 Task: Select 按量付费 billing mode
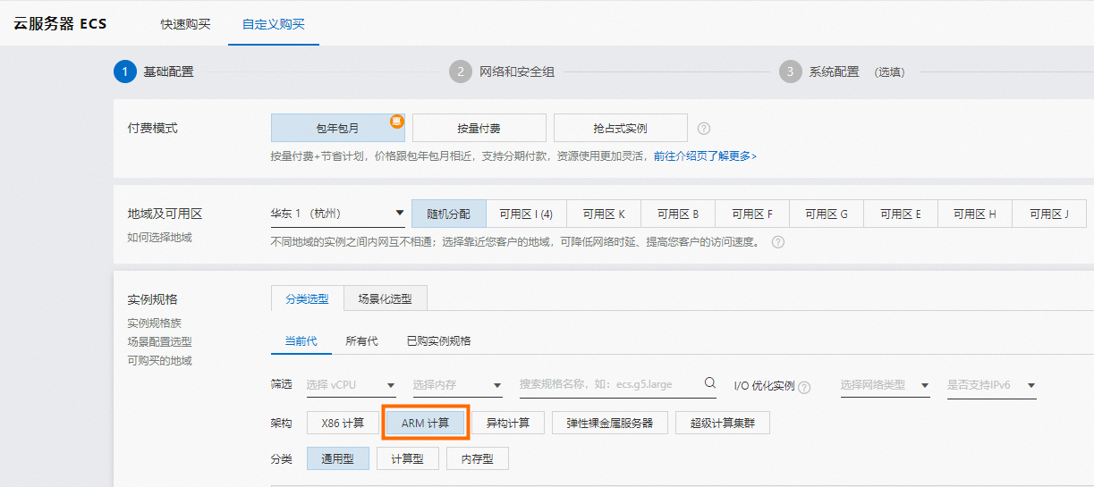pyautogui.click(x=479, y=128)
